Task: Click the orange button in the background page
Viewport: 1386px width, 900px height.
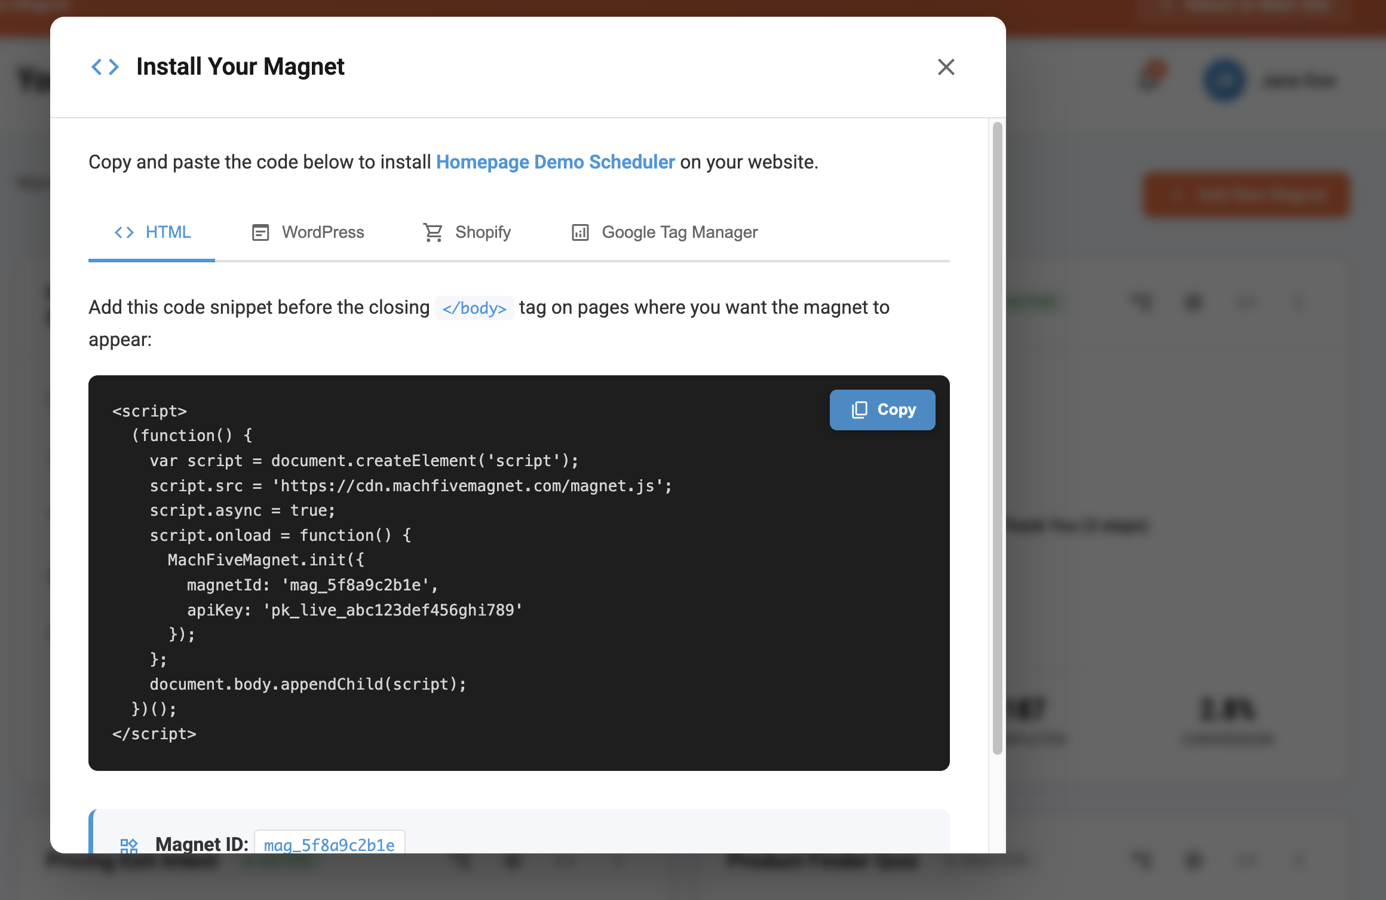Action: click(x=1245, y=194)
